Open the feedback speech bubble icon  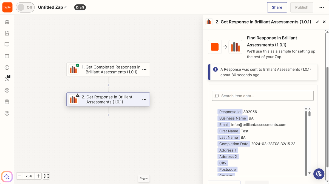pos(7,44)
